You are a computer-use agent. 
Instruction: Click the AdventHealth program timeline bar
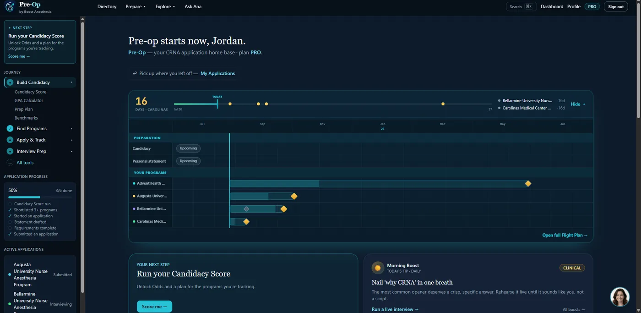pos(379,183)
